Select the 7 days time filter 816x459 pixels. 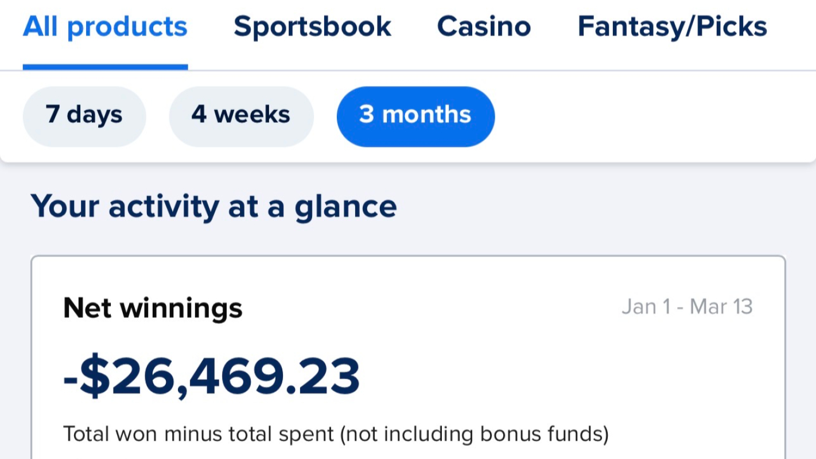(x=84, y=115)
